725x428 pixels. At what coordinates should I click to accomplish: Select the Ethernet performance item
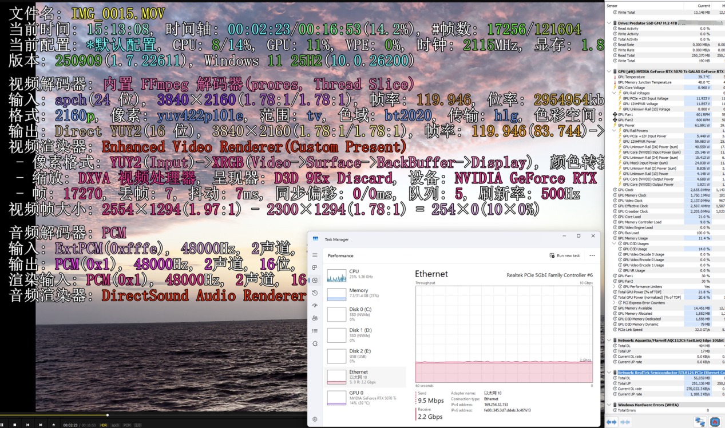tap(366, 377)
